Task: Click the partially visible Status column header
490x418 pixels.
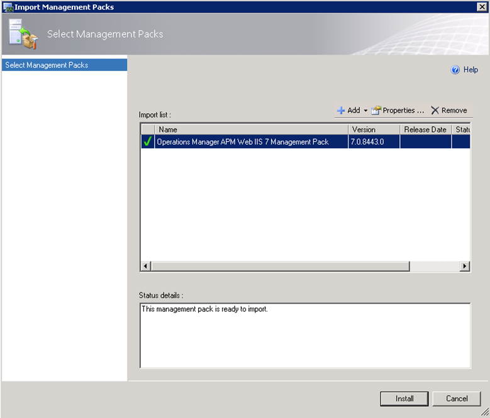Action: tap(461, 129)
